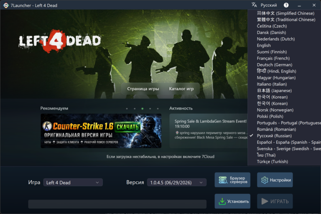Viewport: 321px width, 214px height.
Task: Select the active green carousel dot
Action: coord(142,109)
